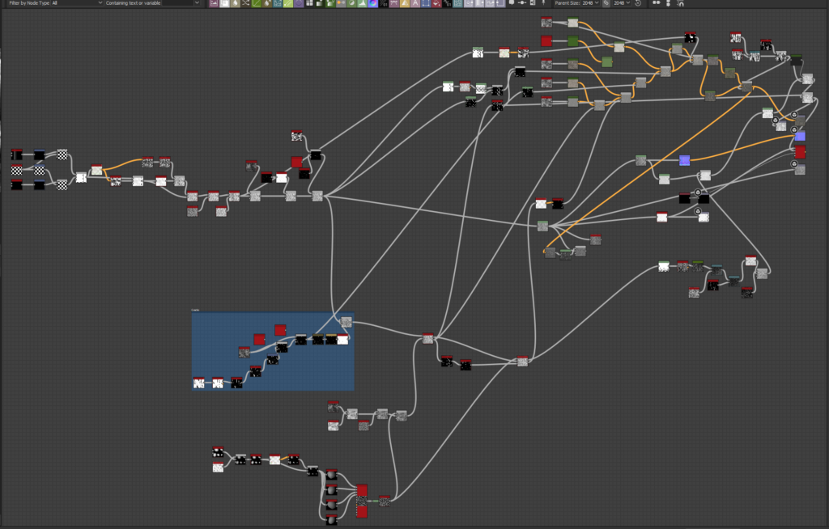Select the top-left black stripe node
This screenshot has height=529, width=829.
tap(17, 154)
